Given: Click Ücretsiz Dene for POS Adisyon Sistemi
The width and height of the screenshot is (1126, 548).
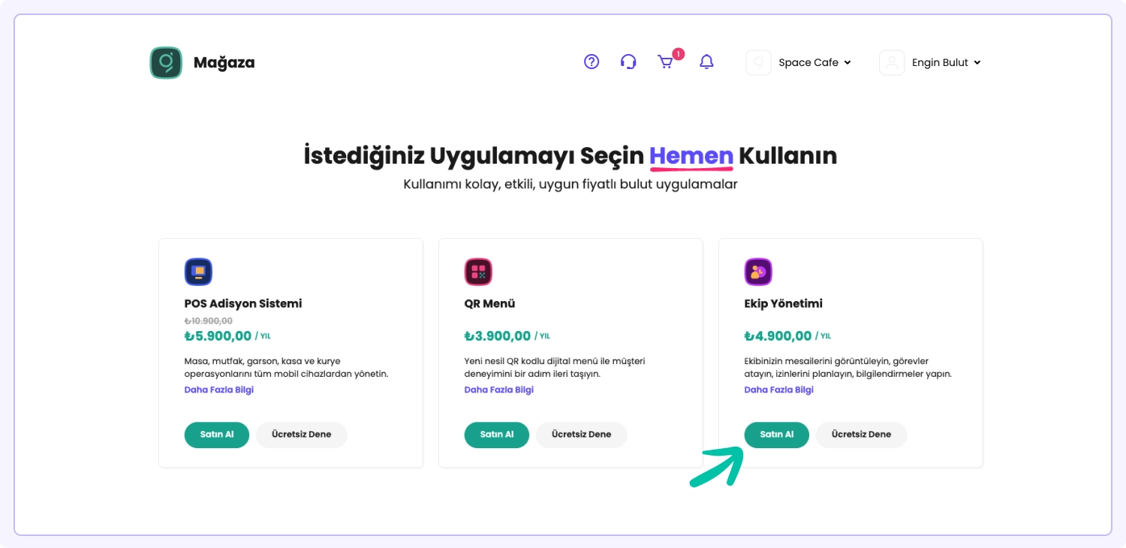Looking at the screenshot, I should coord(301,435).
